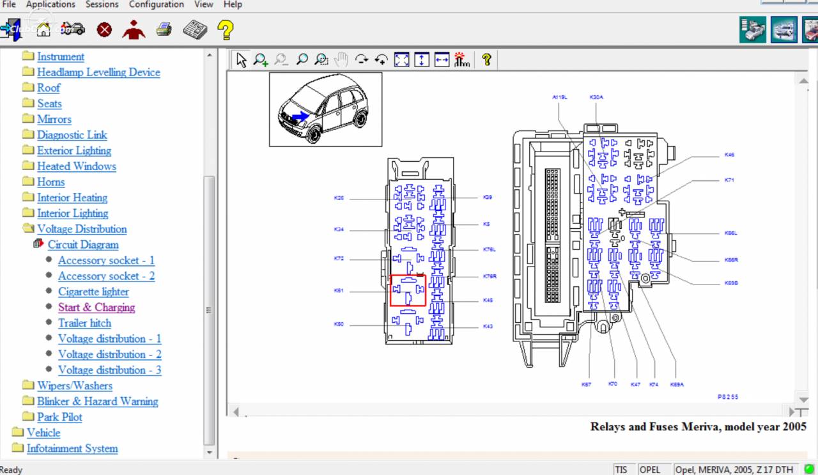This screenshot has height=475, width=818.
Task: Click the zoom in magnifier with plus
Action: [x=261, y=59]
